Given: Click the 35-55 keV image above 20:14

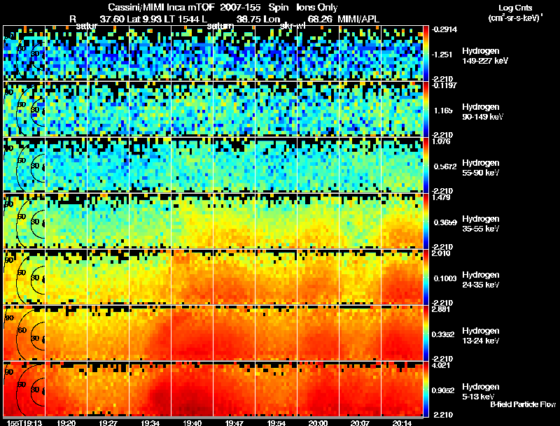Looking at the screenshot, I should pyautogui.click(x=402, y=221).
